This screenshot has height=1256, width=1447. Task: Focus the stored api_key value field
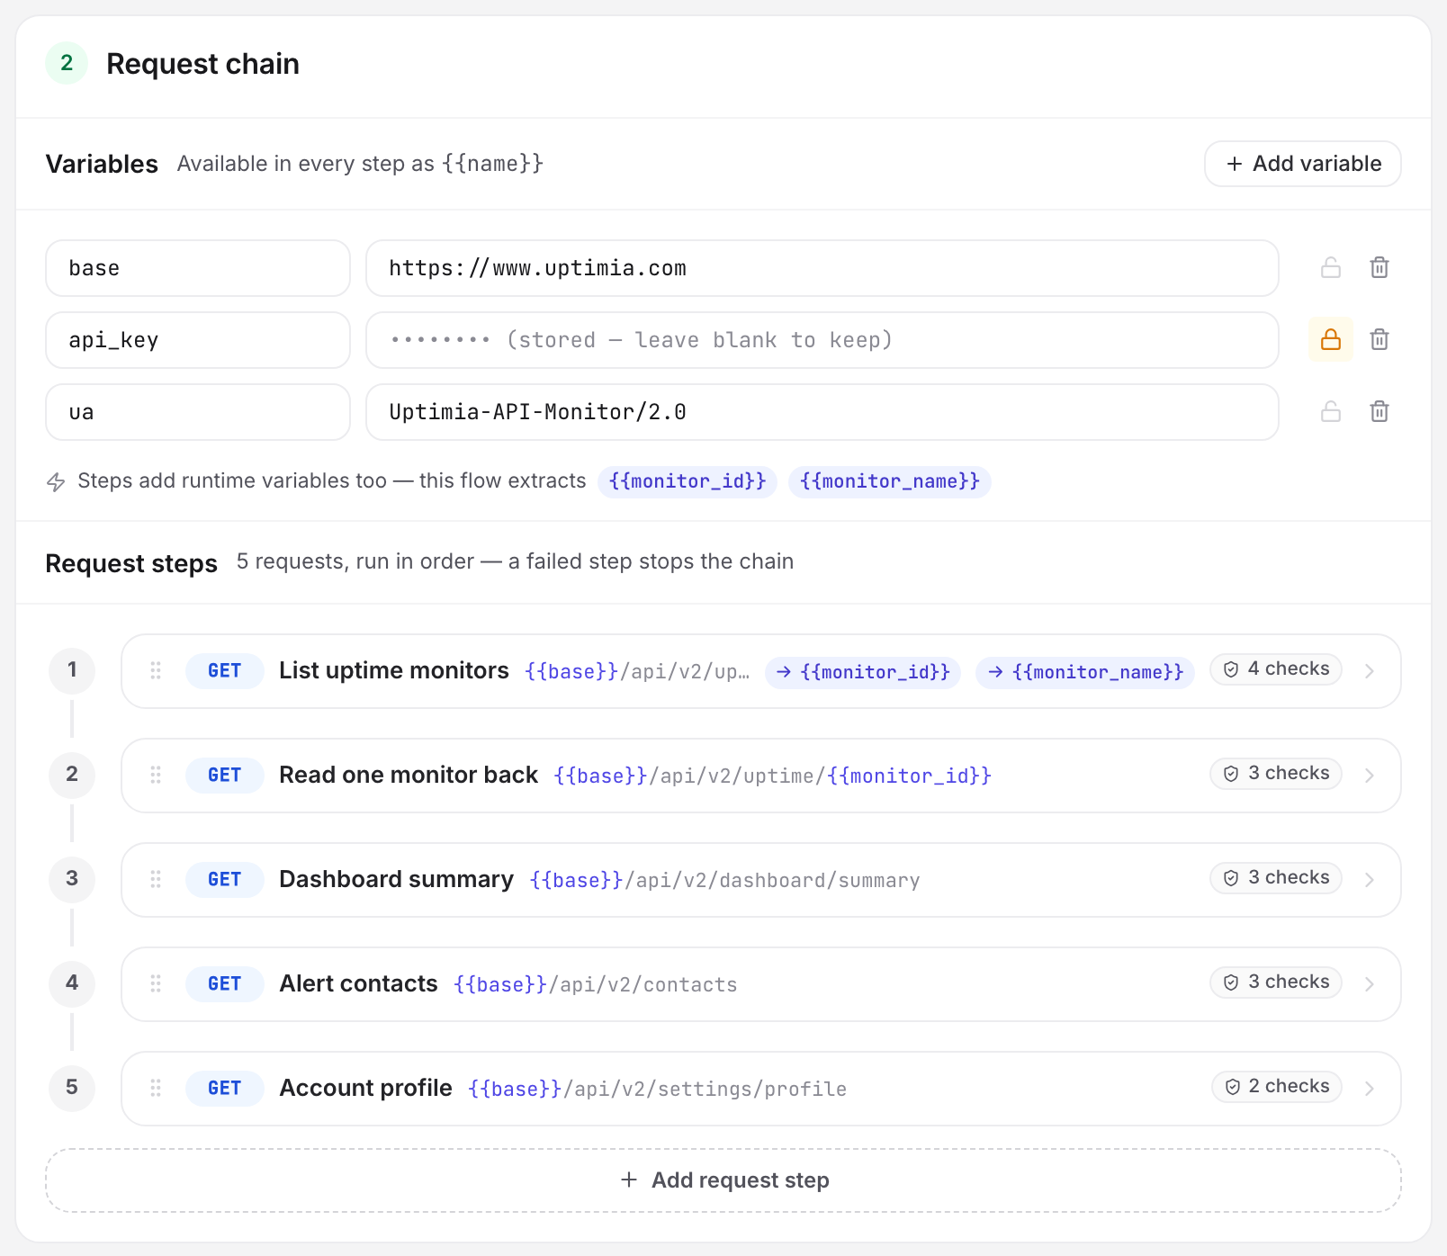click(x=822, y=340)
